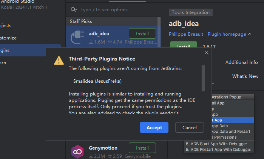Screen dimensions: 264x159
Task: Close the Third-Party Plugins Notice dialog
Action: coord(207,53)
